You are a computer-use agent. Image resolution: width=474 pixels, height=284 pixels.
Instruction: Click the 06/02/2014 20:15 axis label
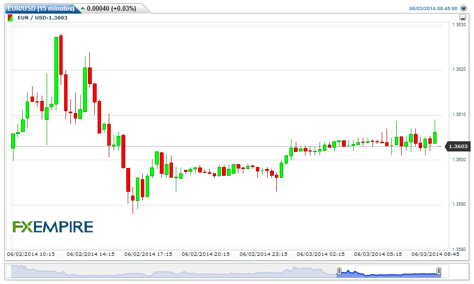205,254
